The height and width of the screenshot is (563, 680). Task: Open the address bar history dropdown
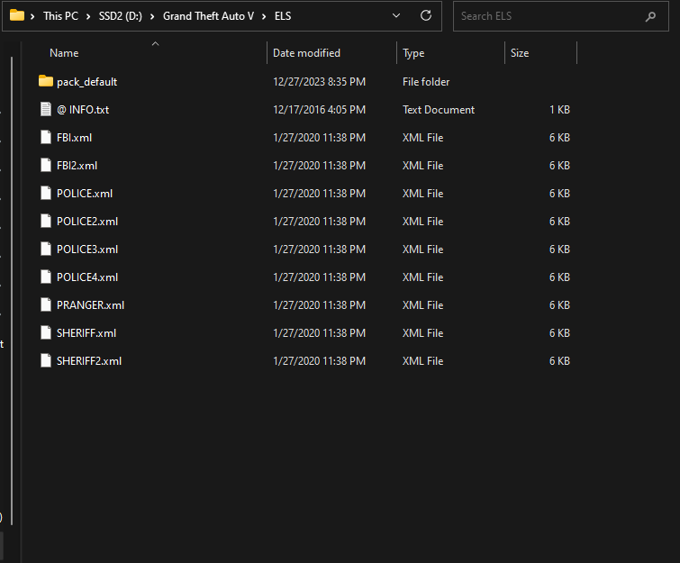tap(397, 16)
